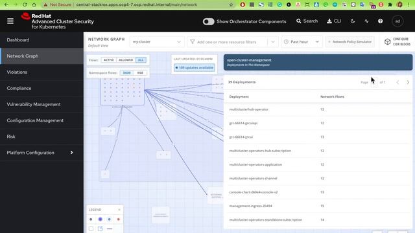Image resolution: width=415 pixels, height=233 pixels.
Task: Go to Dashboard in sidebar
Action: coord(41,40)
